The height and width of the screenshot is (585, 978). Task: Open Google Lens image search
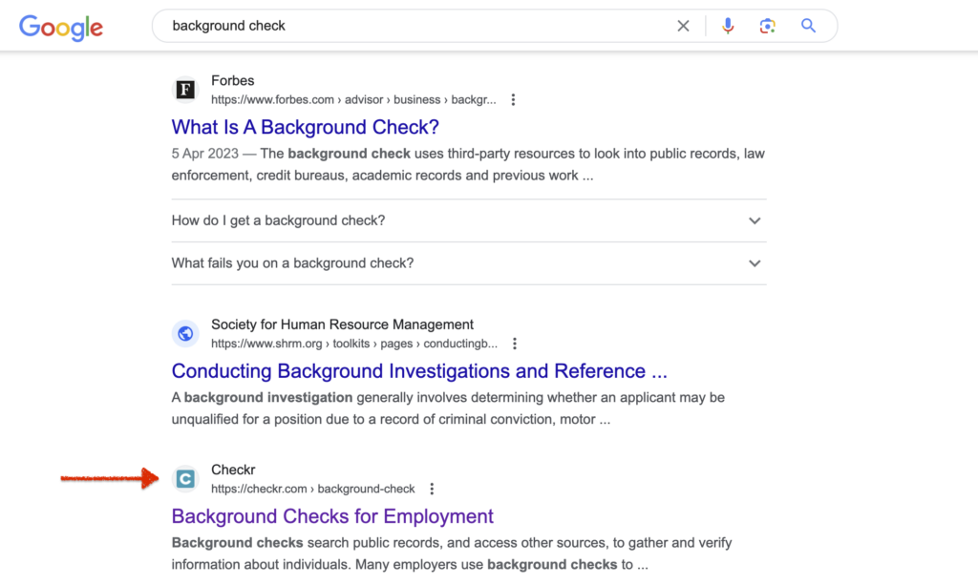(x=767, y=26)
